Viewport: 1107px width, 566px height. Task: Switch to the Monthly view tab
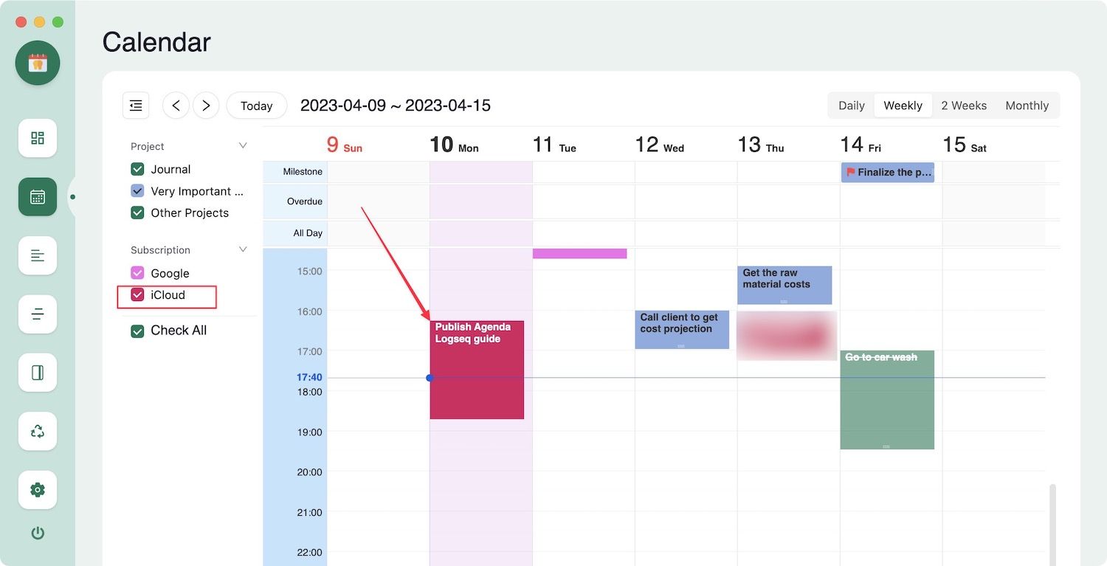click(1027, 106)
